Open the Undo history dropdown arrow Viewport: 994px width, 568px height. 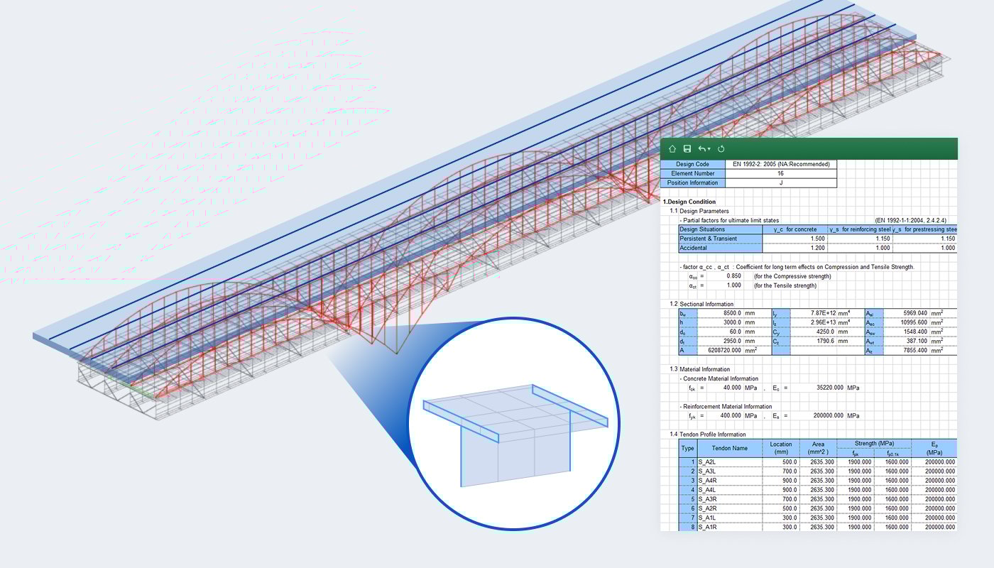[709, 150]
